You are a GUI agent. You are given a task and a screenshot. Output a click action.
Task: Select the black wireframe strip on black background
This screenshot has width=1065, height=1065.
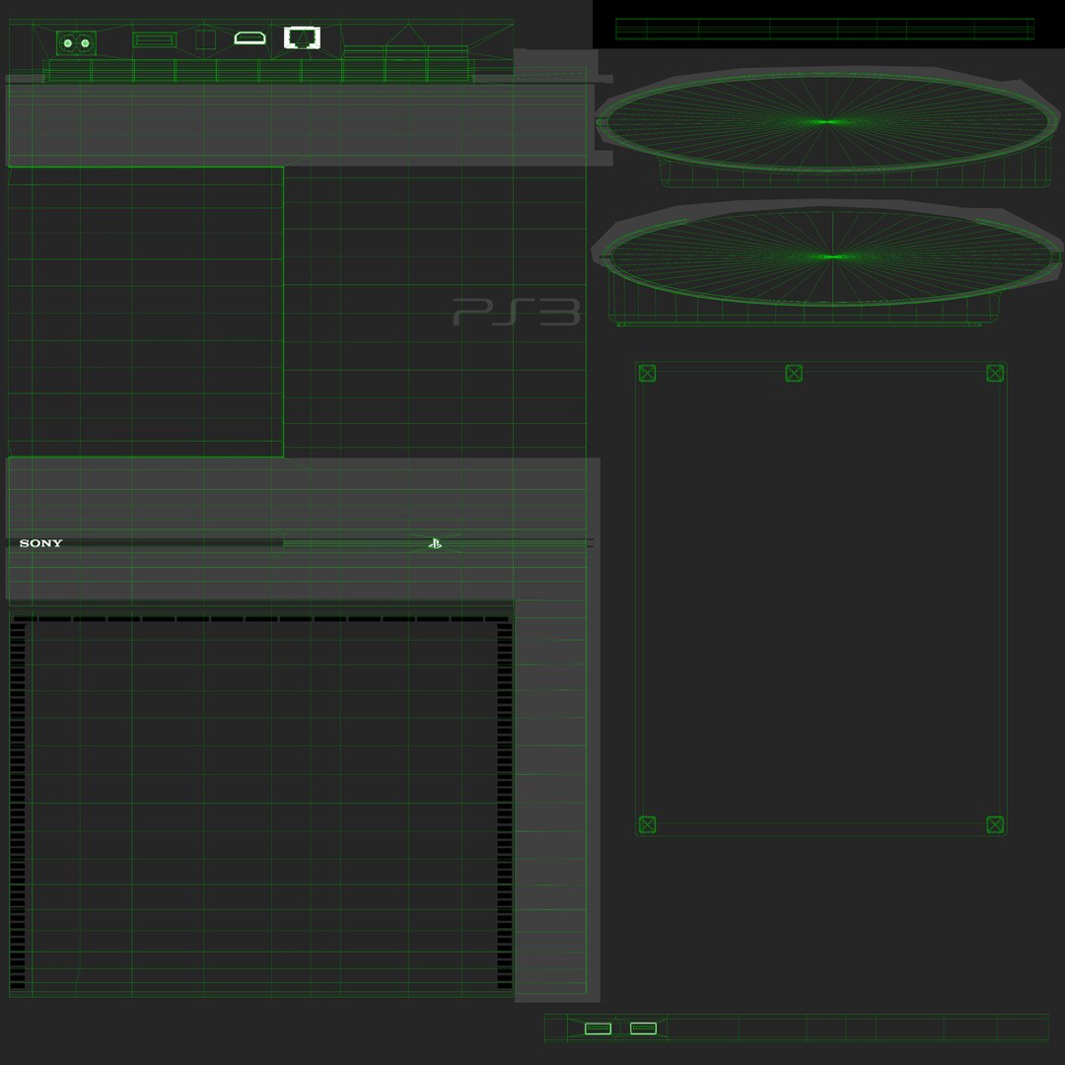pyautogui.click(x=824, y=30)
